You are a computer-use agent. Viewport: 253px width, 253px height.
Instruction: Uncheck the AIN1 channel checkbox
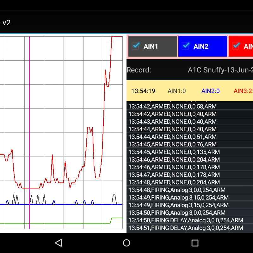(136, 46)
